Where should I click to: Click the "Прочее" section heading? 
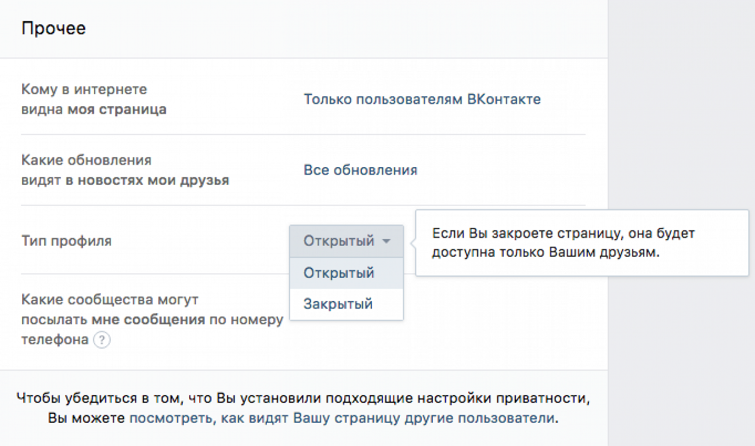(54, 28)
